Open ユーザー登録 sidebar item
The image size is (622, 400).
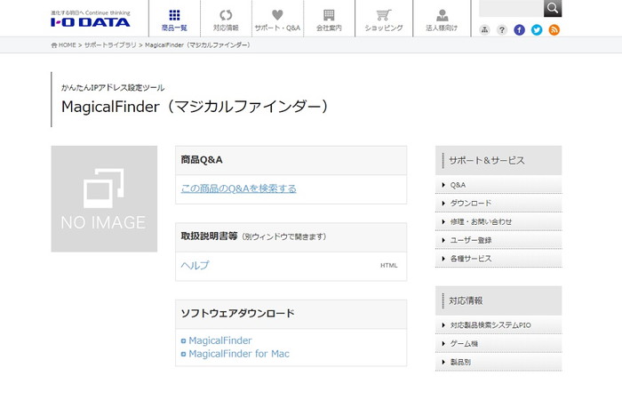click(x=498, y=240)
